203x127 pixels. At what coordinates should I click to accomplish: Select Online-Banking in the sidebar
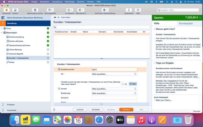click(x=15, y=50)
